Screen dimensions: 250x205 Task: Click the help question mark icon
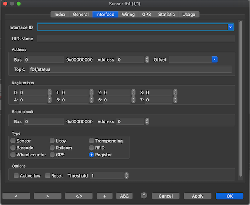(144, 195)
